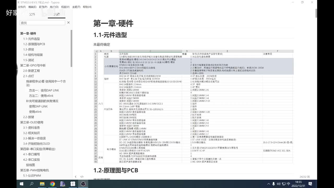This screenshot has height=188, width=334.
Task: Open the 视图(V) menu
Action: [x=65, y=7]
